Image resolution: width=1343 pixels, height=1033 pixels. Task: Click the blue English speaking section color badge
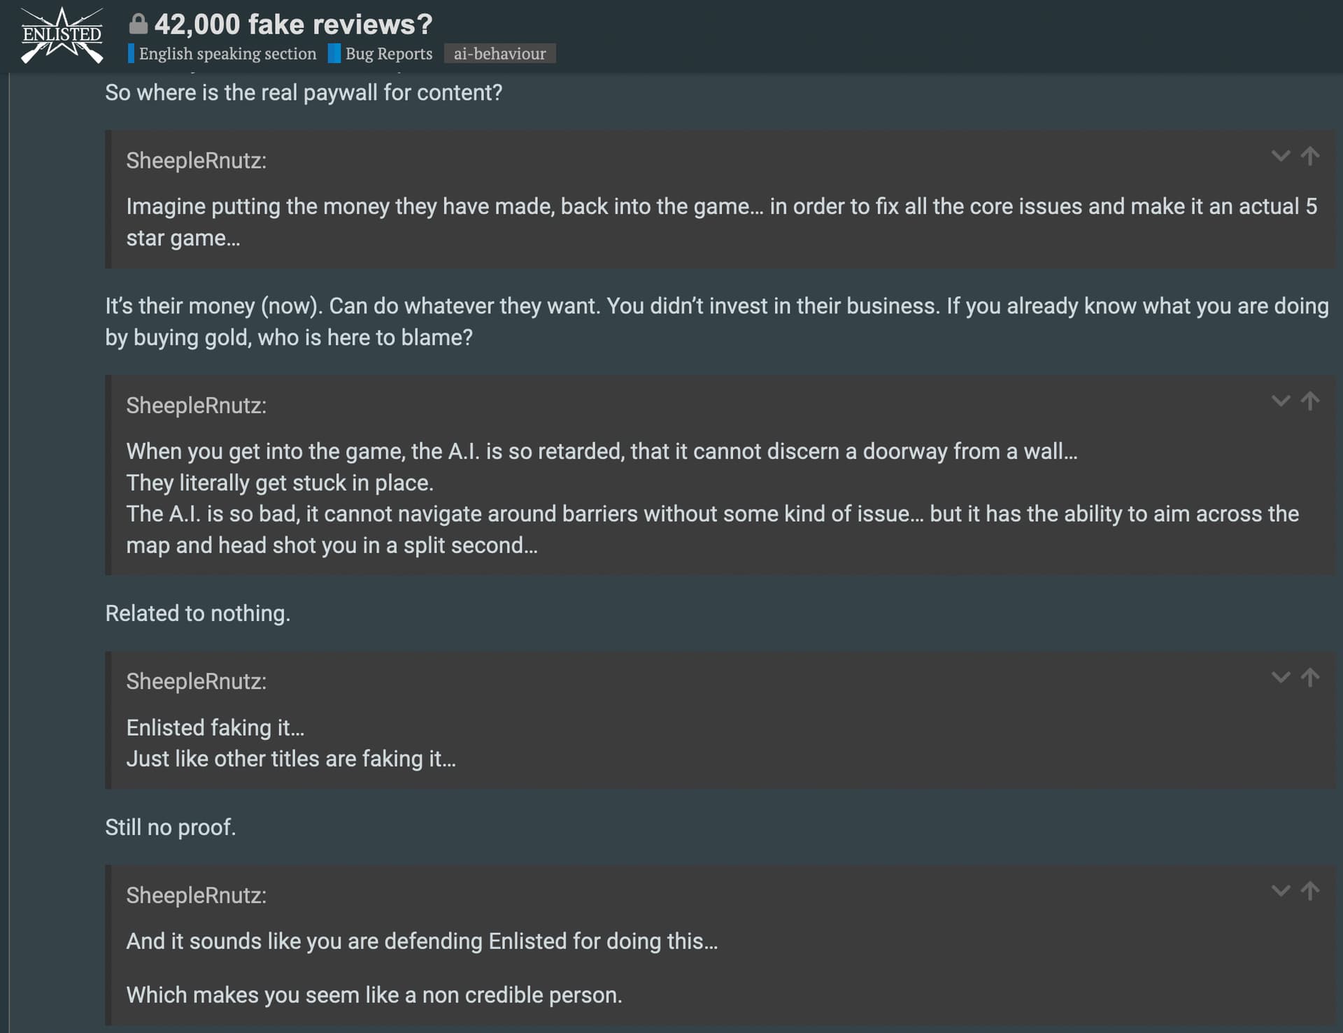point(131,54)
